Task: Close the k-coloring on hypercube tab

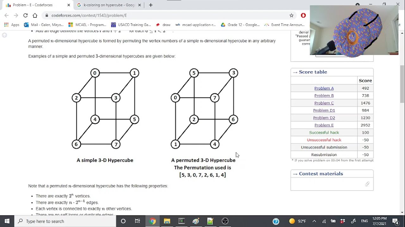Action: coord(140,5)
